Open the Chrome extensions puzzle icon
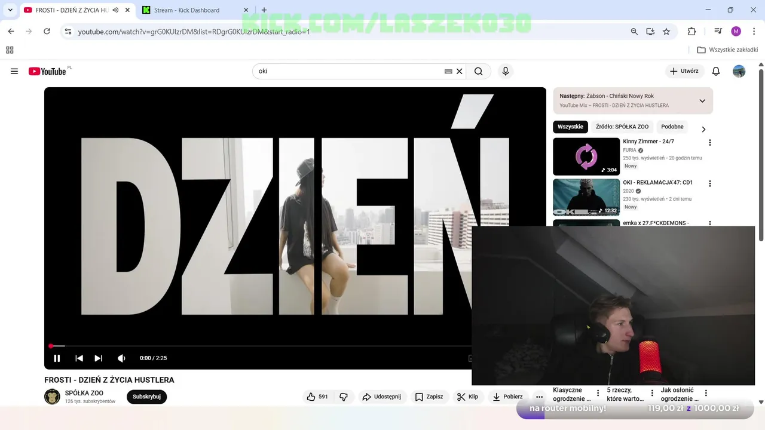Image resolution: width=765 pixels, height=430 pixels. [x=692, y=32]
